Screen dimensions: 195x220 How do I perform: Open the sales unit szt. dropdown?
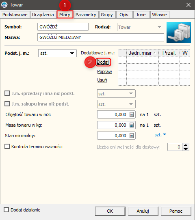pos(116,94)
